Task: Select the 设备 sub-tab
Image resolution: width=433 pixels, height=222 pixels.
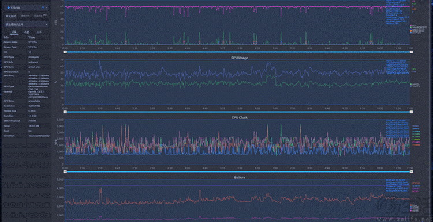Action: 14,32
